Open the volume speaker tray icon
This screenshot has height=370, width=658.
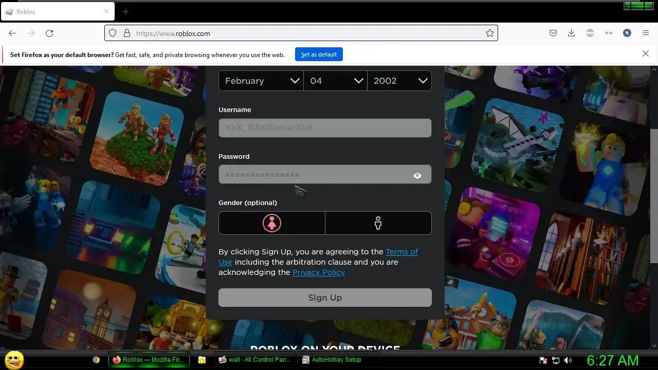click(x=568, y=361)
